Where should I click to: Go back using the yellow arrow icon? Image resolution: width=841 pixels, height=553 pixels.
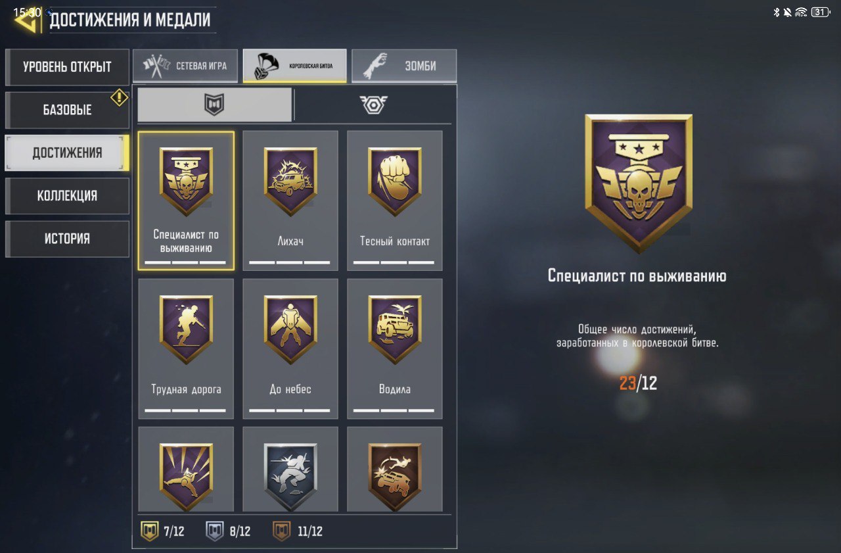26,20
